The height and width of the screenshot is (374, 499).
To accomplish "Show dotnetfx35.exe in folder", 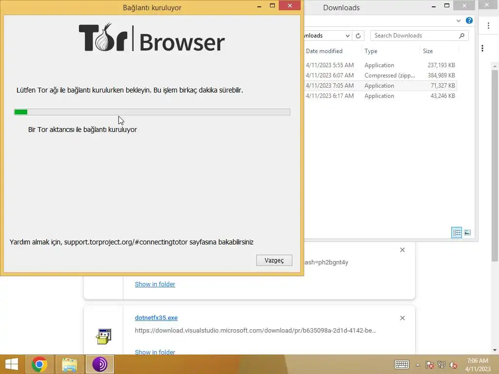I will (155, 352).
